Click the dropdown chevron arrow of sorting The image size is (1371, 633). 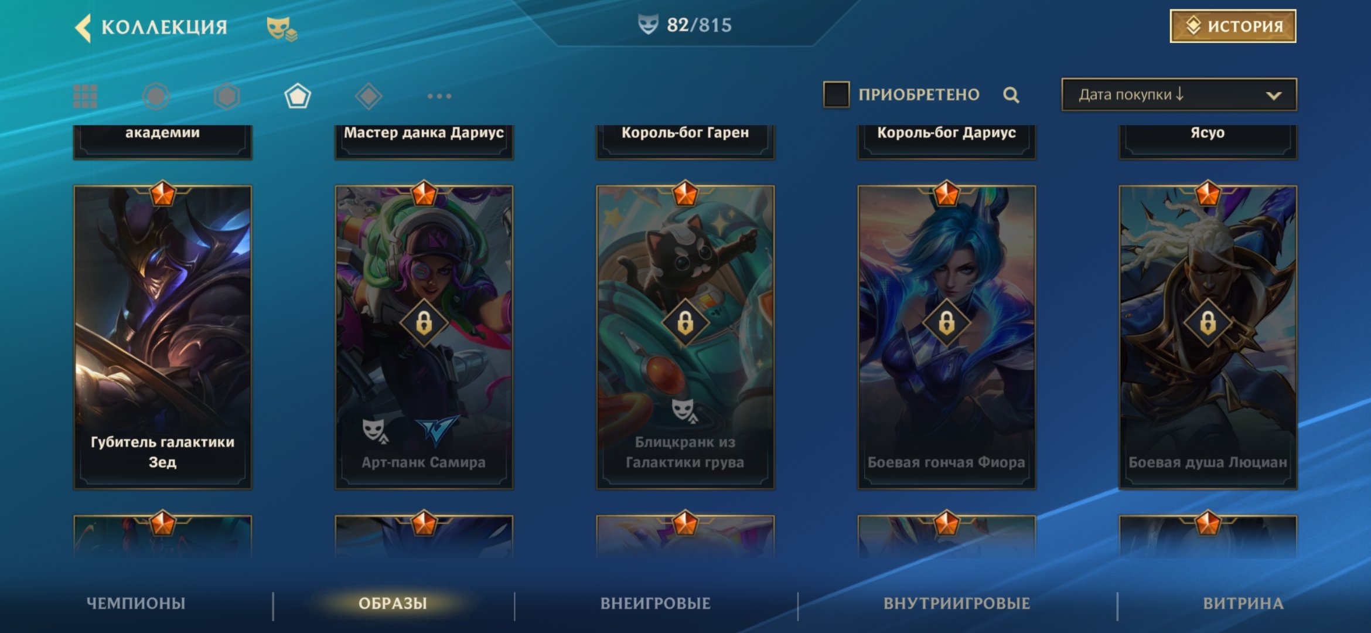pos(1274,96)
